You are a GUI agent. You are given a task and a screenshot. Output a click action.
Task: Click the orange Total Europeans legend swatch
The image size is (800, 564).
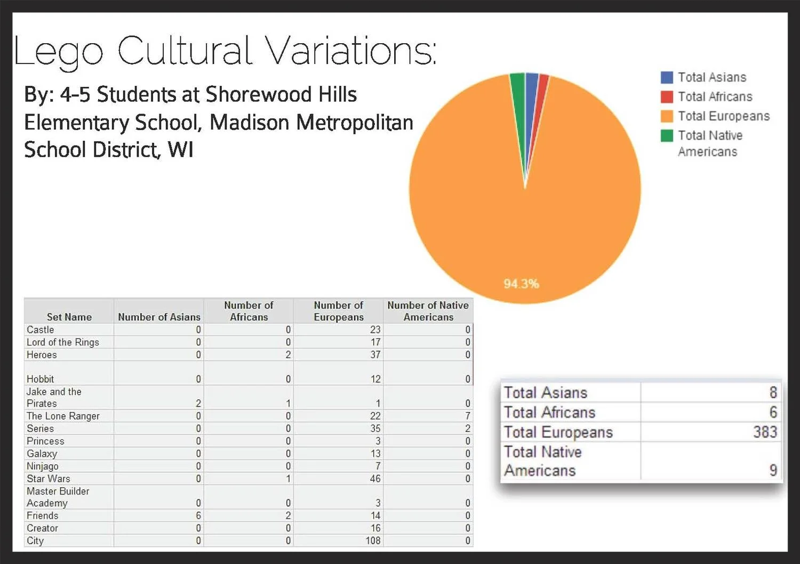667,116
